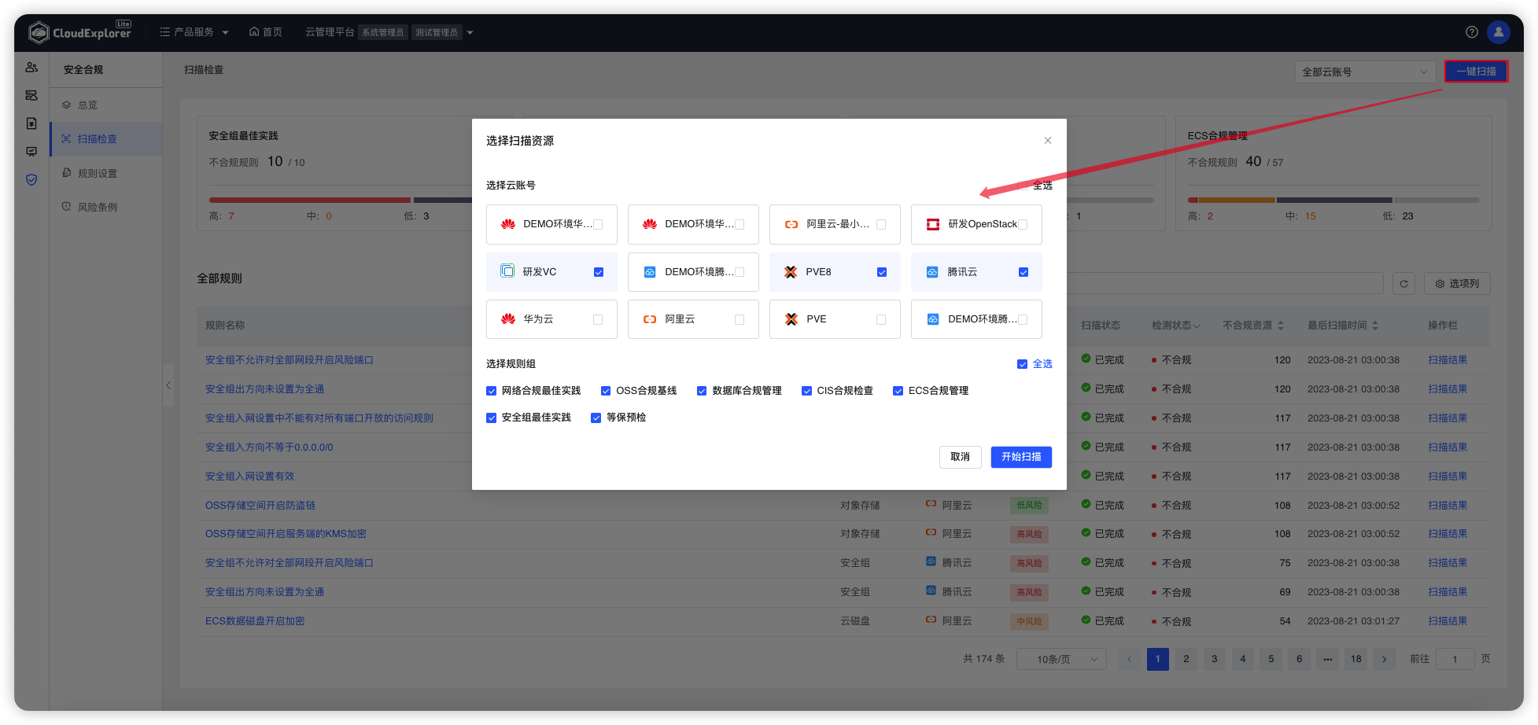Click the 一键扫描 button
This screenshot has height=725, width=1538.
click(1476, 72)
